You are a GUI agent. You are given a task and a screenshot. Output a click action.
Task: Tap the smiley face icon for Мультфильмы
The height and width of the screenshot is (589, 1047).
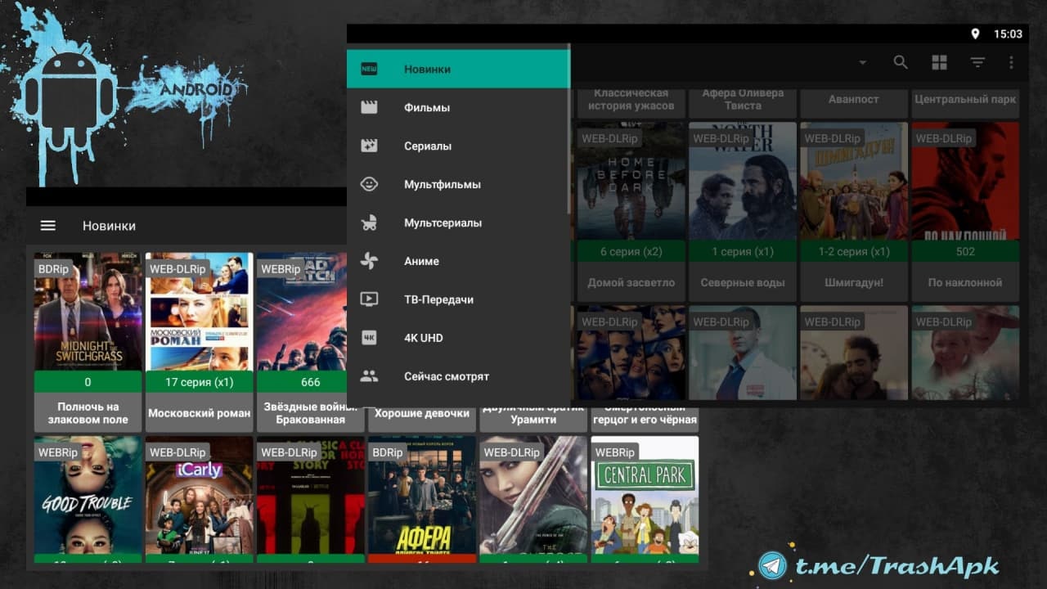(369, 184)
